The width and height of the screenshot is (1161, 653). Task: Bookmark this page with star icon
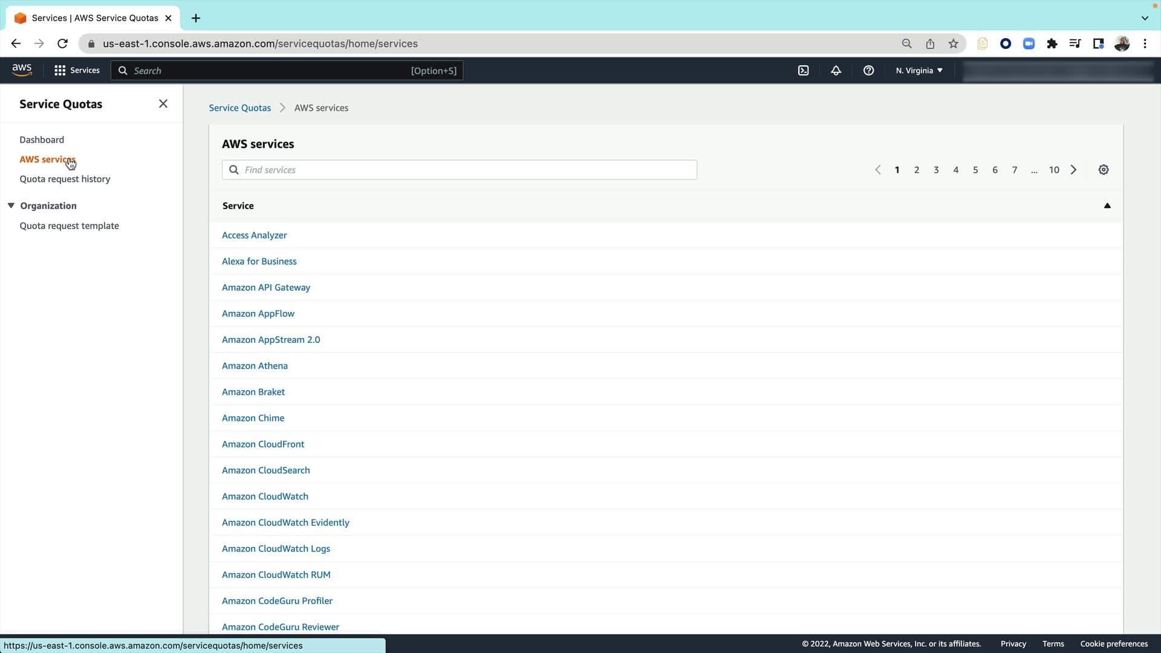click(x=954, y=44)
